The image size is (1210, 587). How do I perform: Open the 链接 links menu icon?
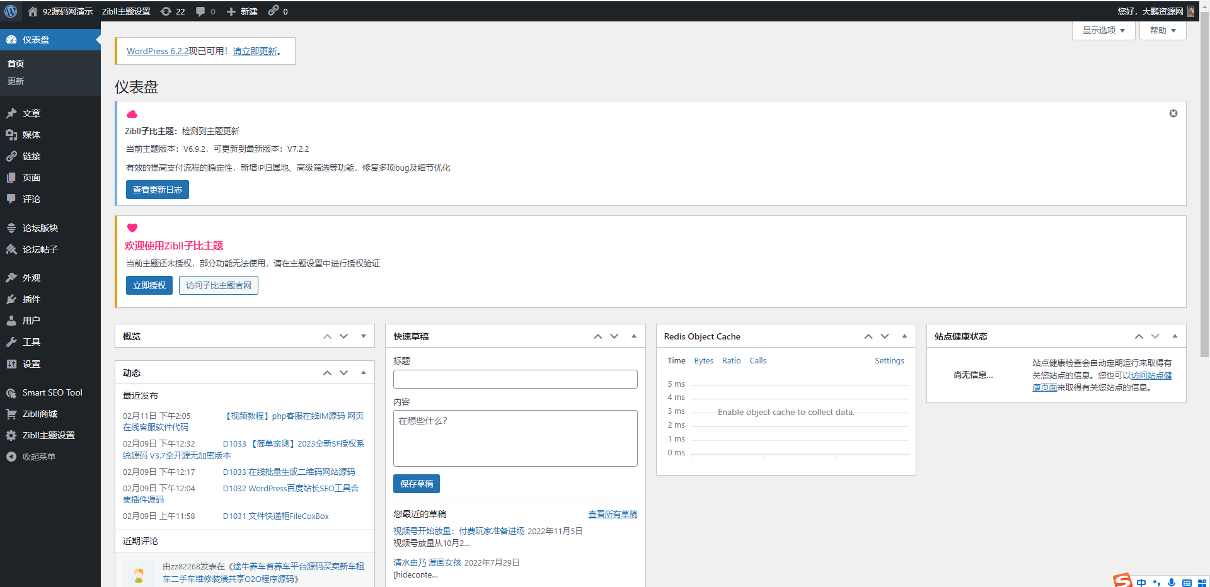tap(11, 156)
